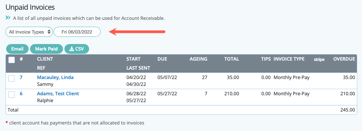Click due date 05/07/22
Viewport: 362px width, 131px height.
(167, 78)
